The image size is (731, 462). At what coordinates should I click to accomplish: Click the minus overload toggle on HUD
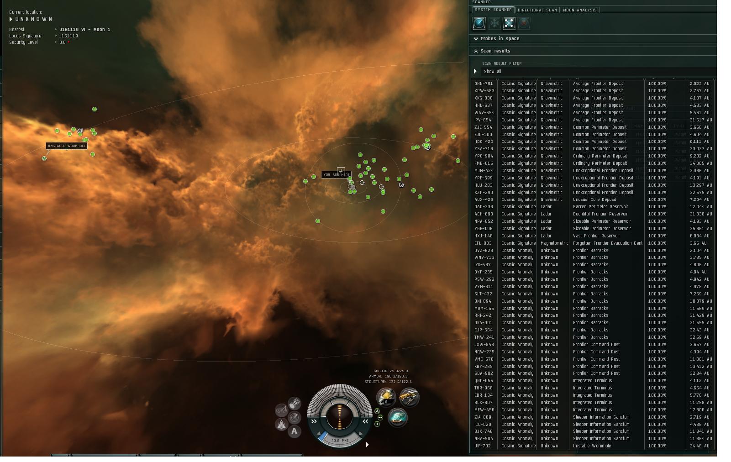click(x=380, y=418)
